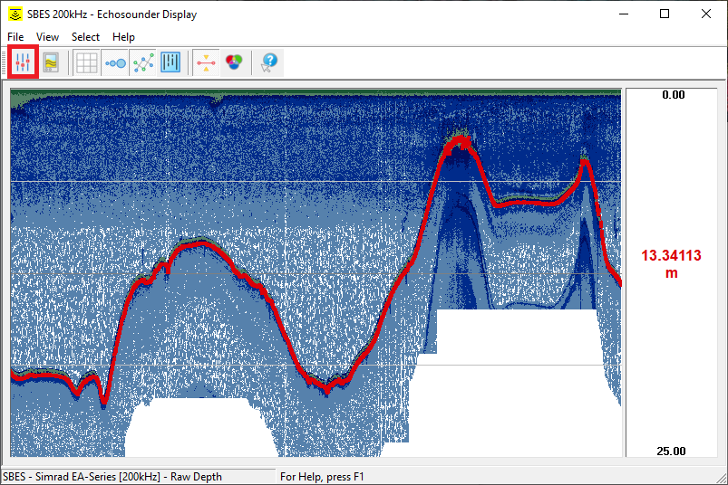Expand the Help menu
Image resolution: width=728 pixels, height=485 pixels.
coord(123,37)
